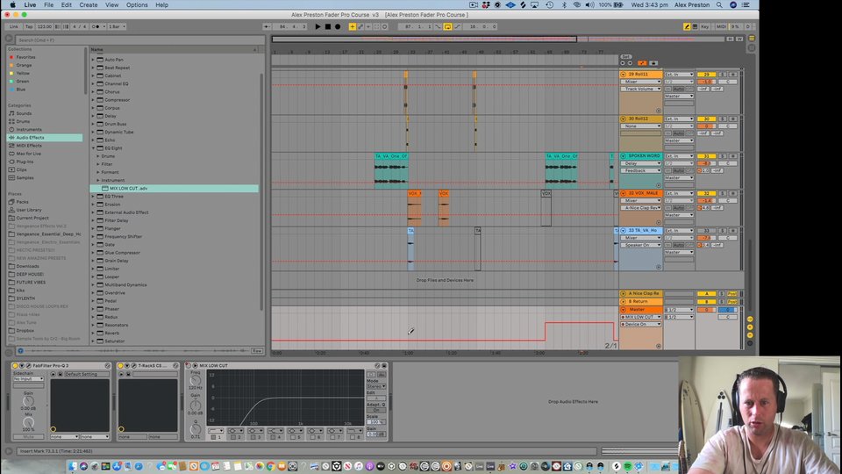Select Drums category in browser

click(x=23, y=121)
